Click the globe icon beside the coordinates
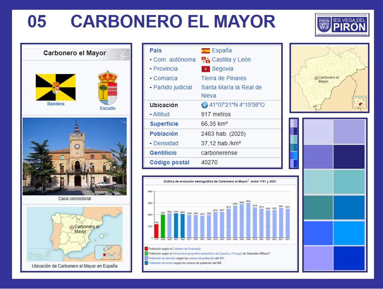The width and height of the screenshot is (383, 289). (205, 105)
